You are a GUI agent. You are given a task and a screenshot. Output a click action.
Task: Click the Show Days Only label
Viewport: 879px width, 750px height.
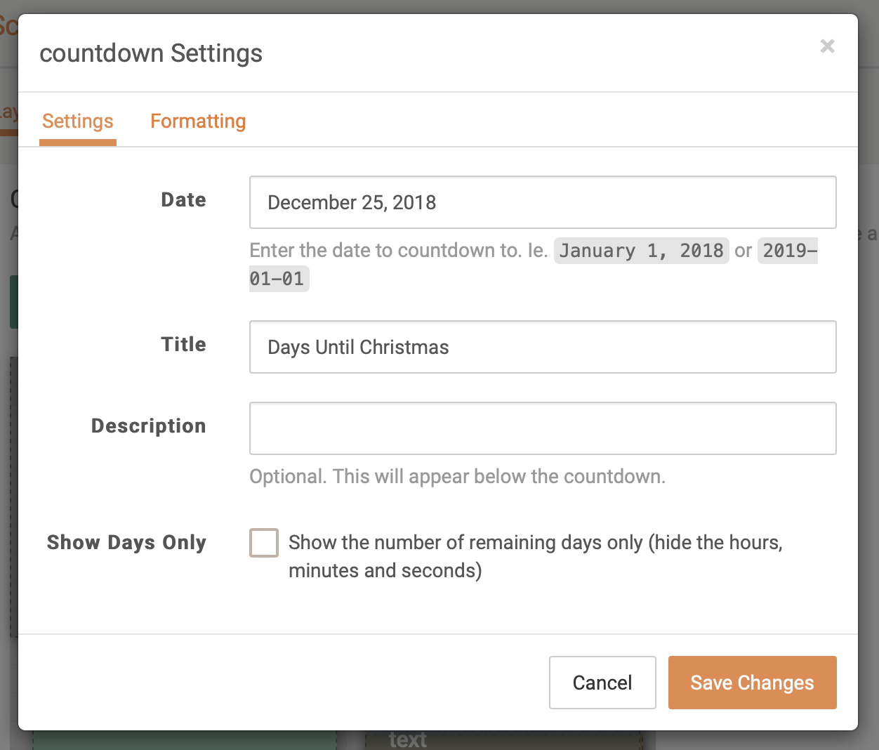pos(126,542)
